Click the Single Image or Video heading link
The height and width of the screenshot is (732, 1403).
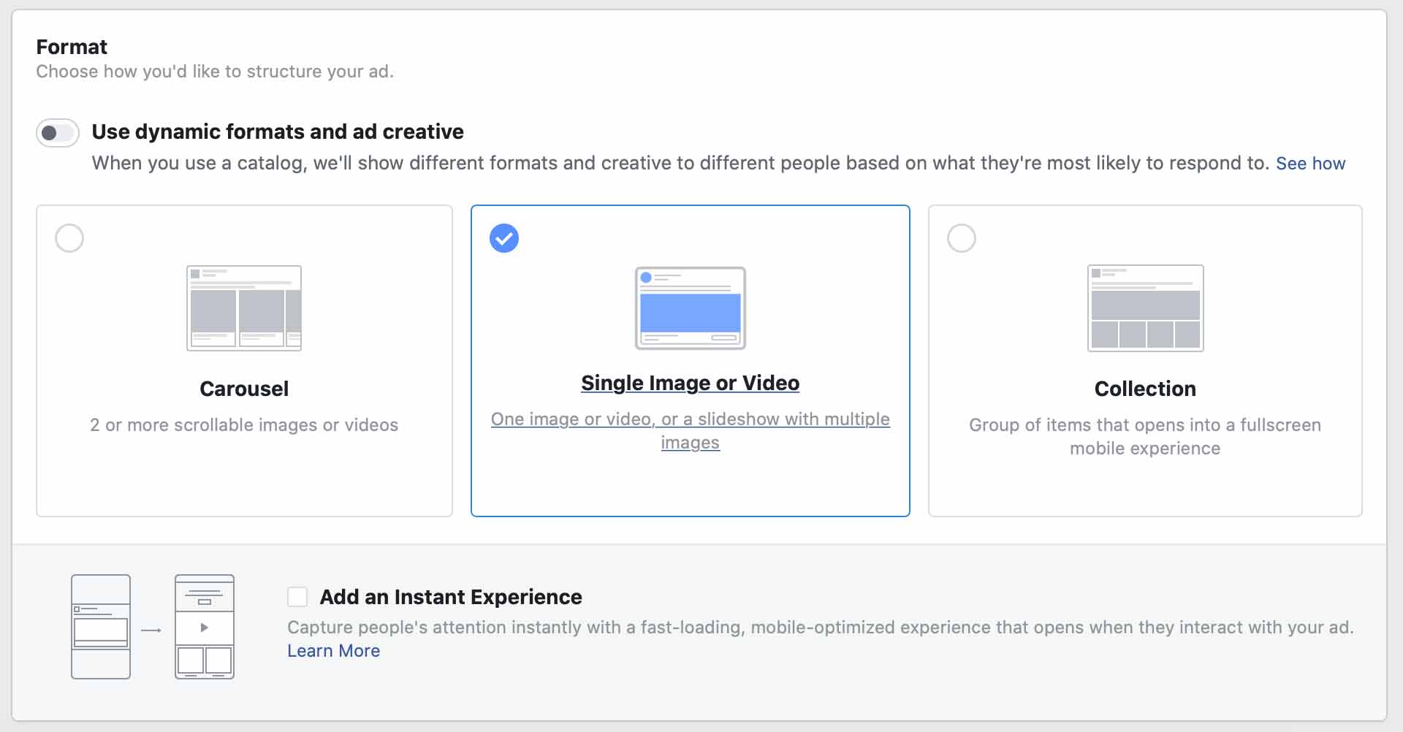coord(690,383)
